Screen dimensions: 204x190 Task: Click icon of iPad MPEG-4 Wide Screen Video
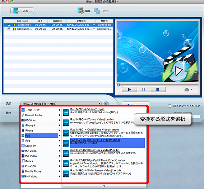(66, 174)
